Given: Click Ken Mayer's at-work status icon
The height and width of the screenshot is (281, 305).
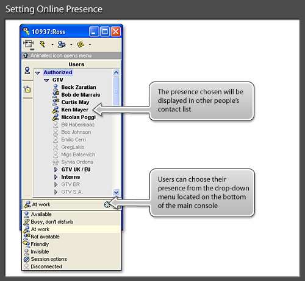Looking at the screenshot, I should tap(56, 109).
